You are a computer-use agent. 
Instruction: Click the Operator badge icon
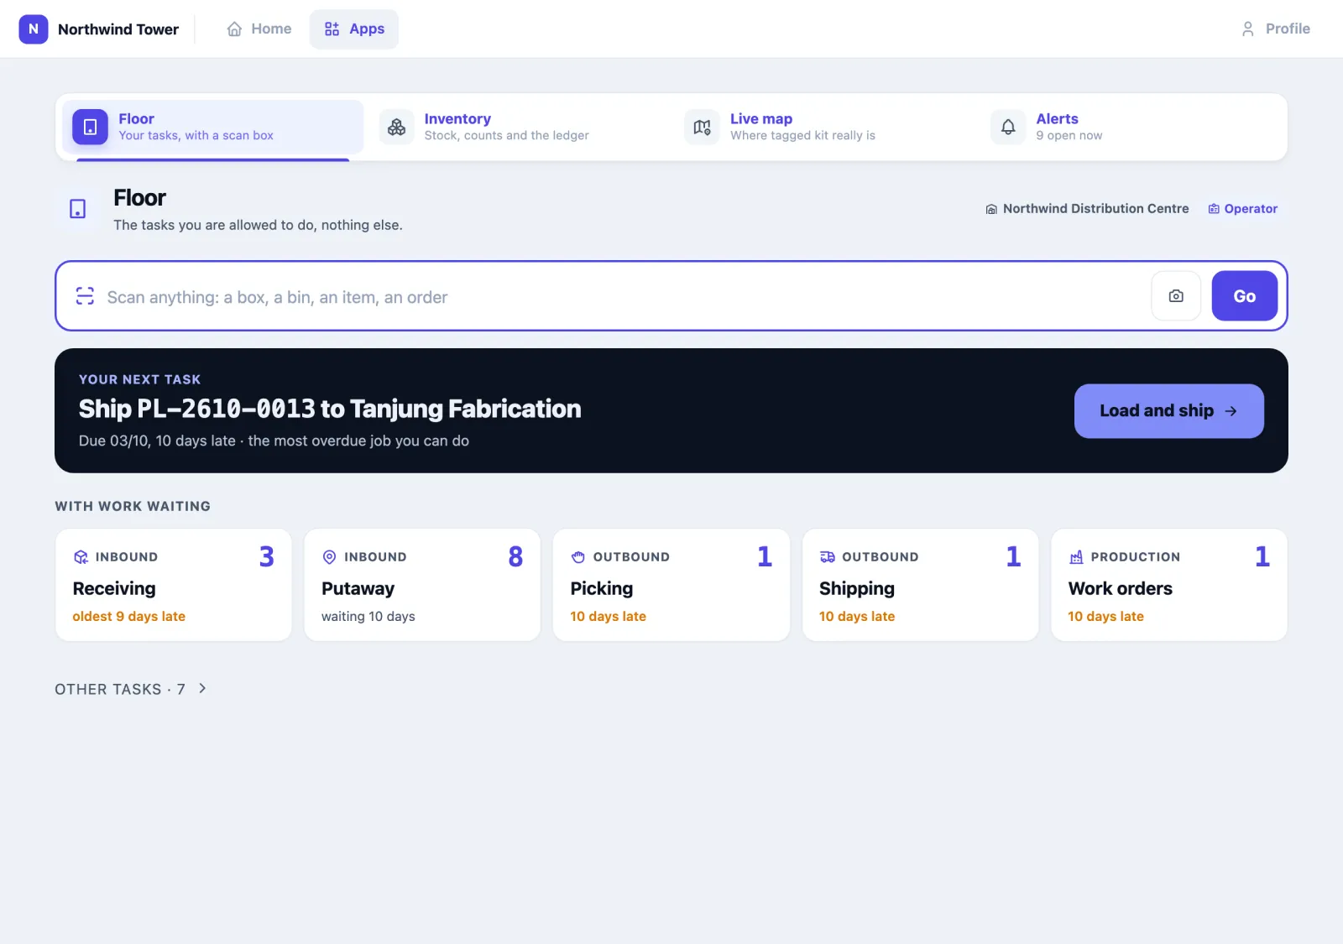[1214, 209]
